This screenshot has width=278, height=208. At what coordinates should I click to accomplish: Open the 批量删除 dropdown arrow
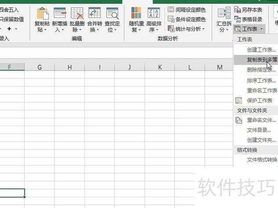[x=80, y=30]
